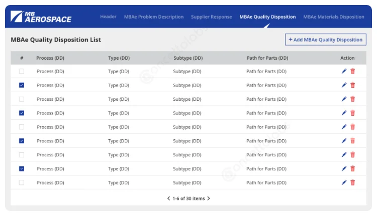
Task: Go to previous page using left chevron
Action: click(169, 198)
